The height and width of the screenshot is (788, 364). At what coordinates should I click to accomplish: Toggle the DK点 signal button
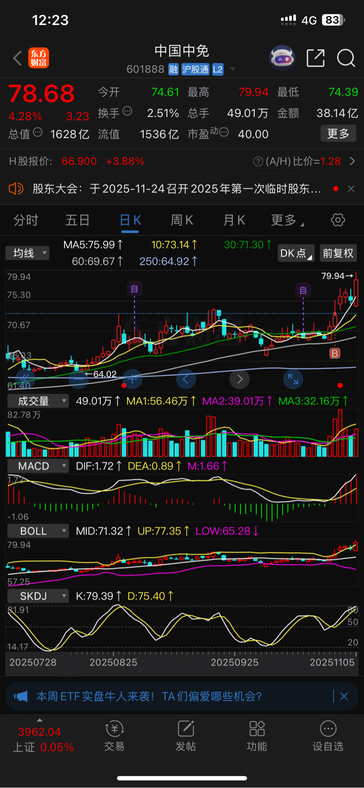click(x=296, y=253)
